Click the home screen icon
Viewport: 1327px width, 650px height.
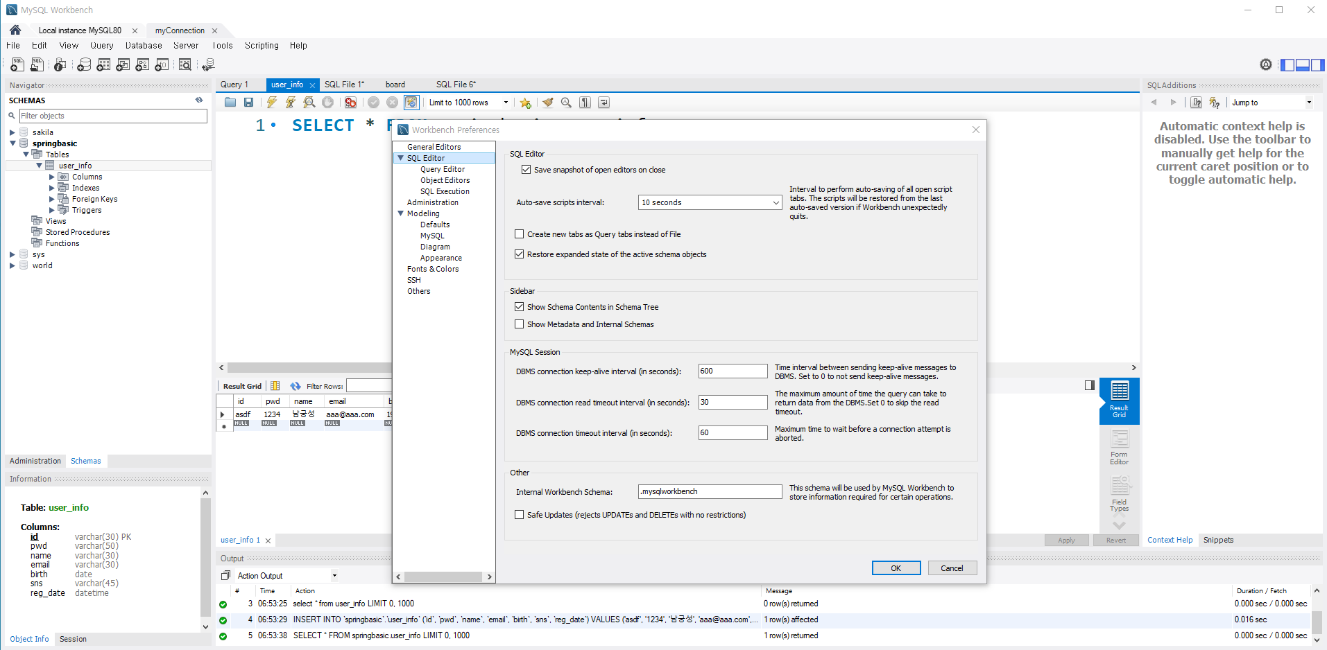pyautogui.click(x=15, y=30)
